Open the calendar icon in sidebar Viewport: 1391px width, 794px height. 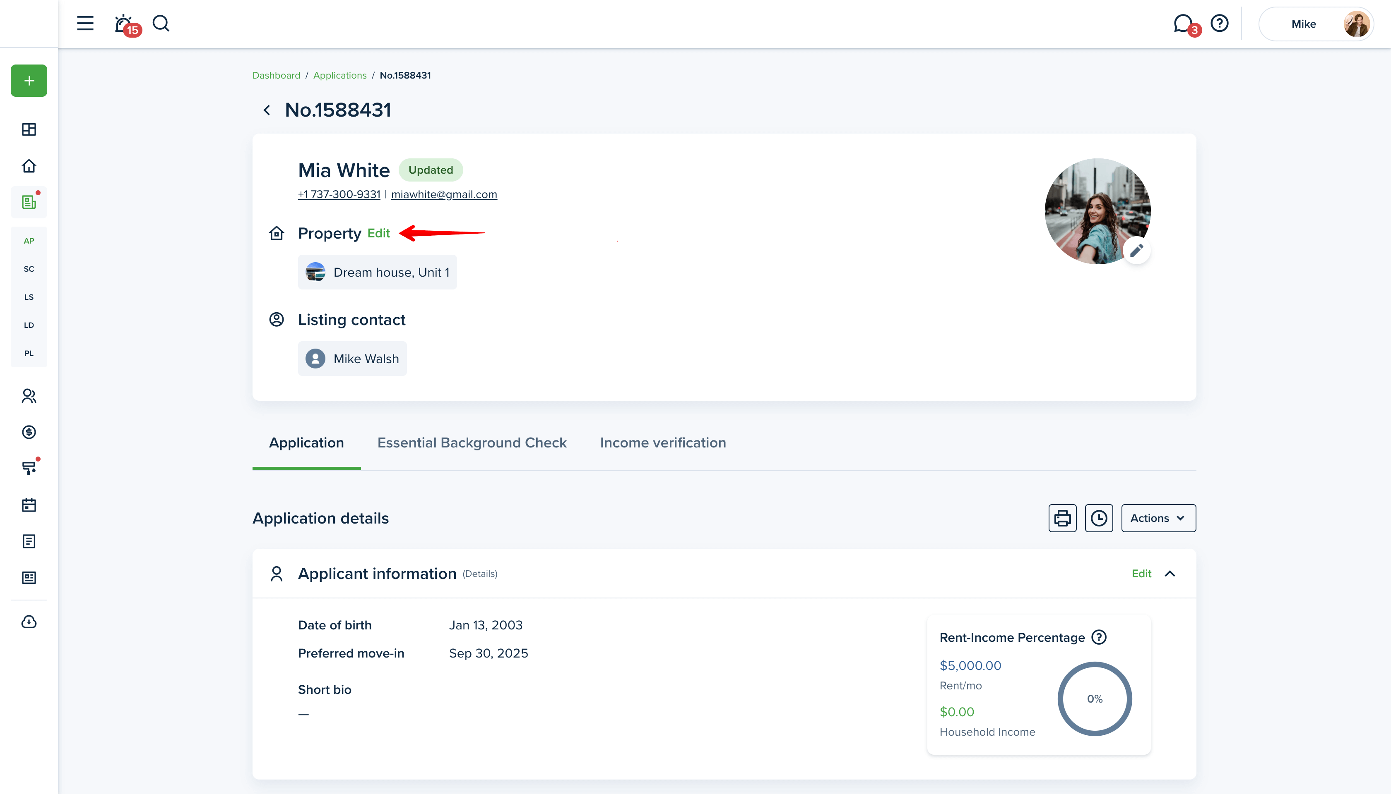click(x=29, y=505)
